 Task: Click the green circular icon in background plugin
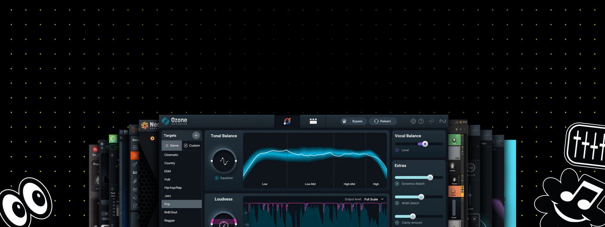pos(113,138)
